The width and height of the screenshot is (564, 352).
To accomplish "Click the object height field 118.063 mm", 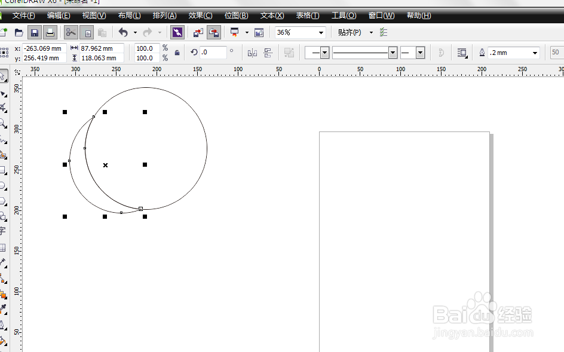I will 102,58.
